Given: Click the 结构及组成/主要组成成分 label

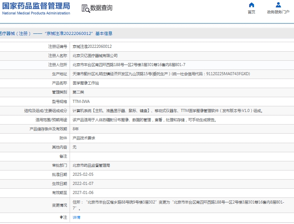Looking at the screenshot, I should [x=46, y=110].
